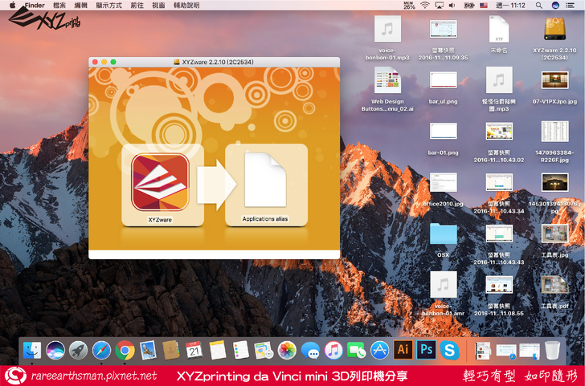The width and height of the screenshot is (585, 386).
Task: Open the volume control in menu bar
Action: click(x=453, y=5)
